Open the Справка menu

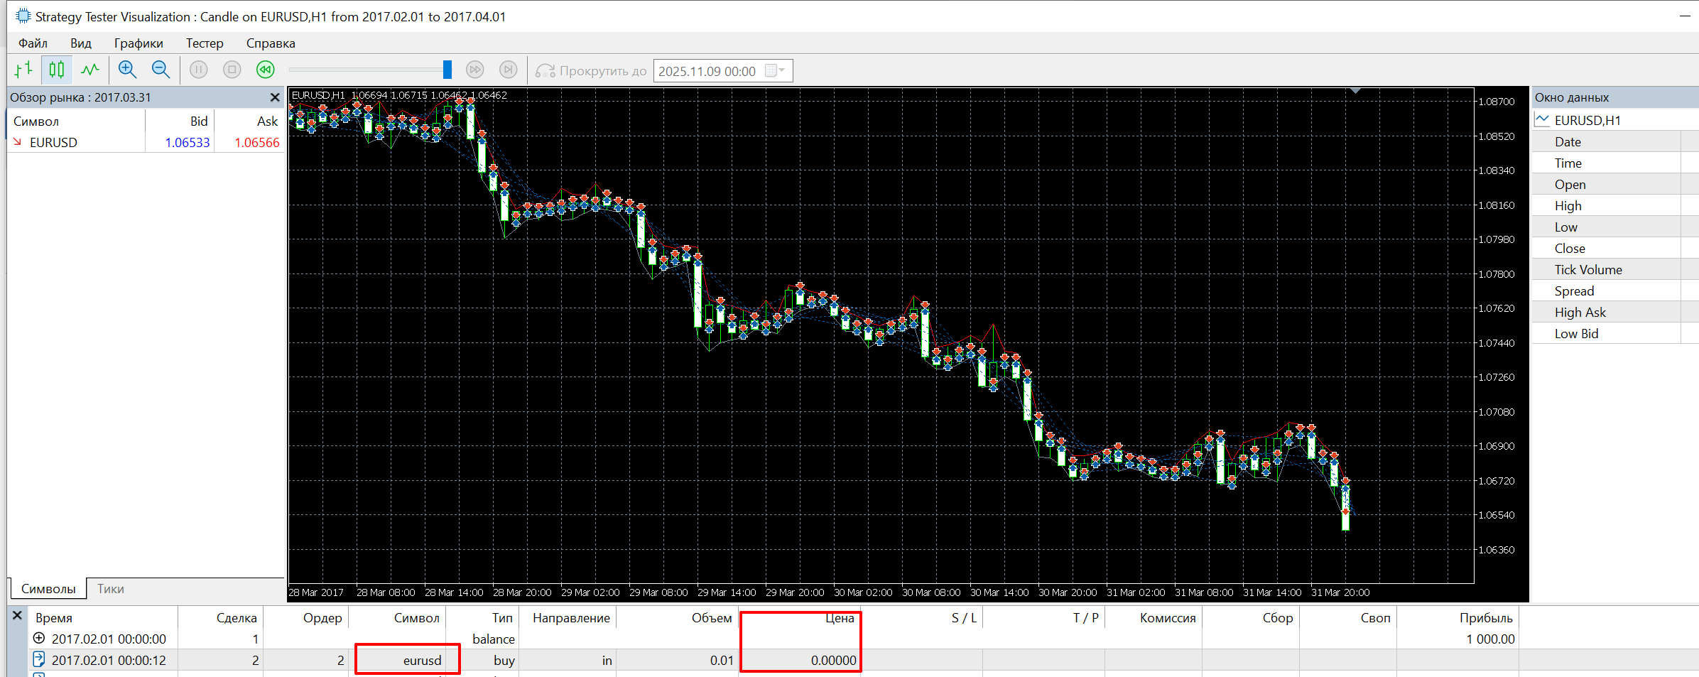tap(271, 43)
